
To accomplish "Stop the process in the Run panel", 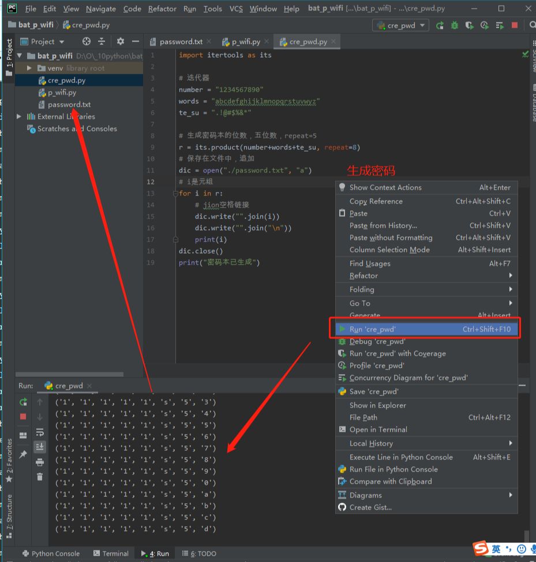I will click(23, 417).
